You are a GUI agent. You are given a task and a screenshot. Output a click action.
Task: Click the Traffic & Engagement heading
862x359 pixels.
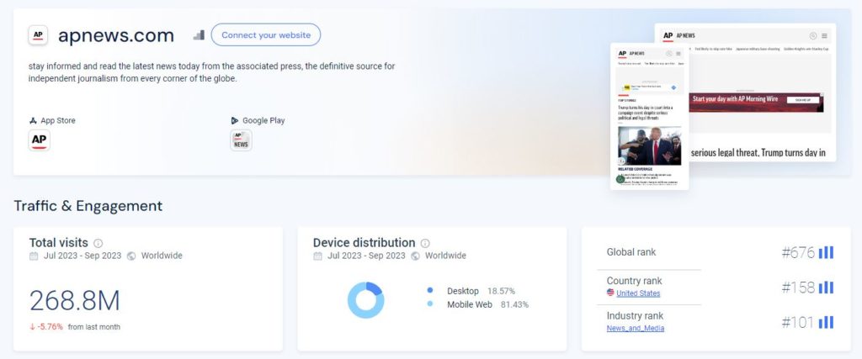tap(88, 206)
